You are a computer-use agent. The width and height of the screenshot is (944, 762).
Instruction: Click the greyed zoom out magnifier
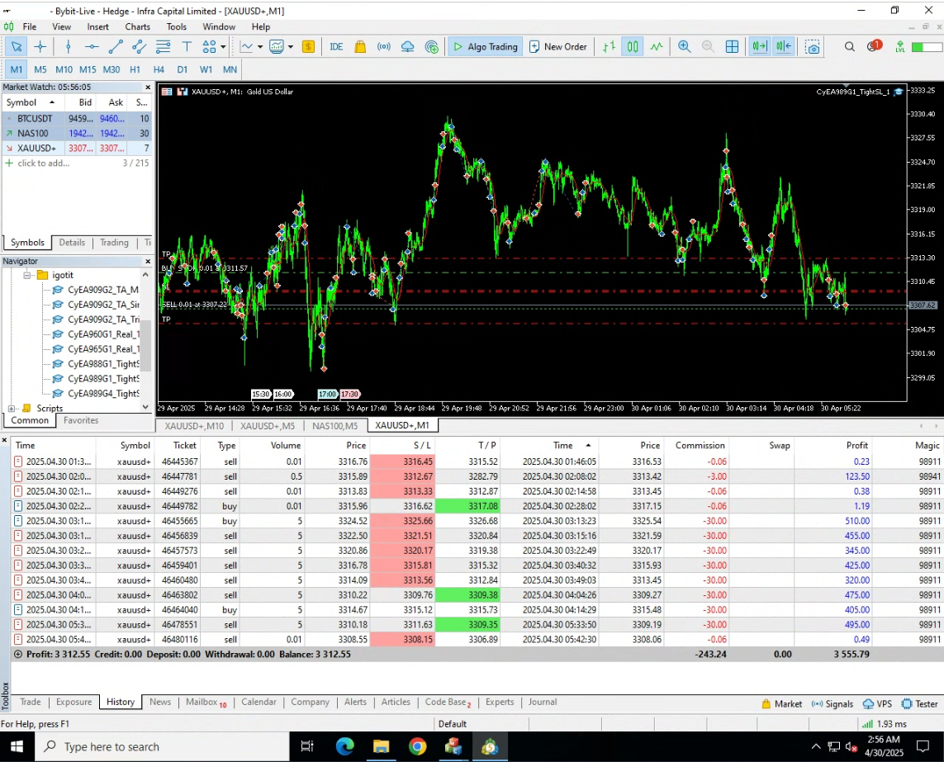tap(708, 47)
